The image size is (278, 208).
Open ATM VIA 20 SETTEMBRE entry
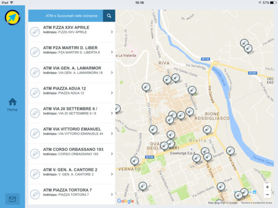click(x=72, y=113)
